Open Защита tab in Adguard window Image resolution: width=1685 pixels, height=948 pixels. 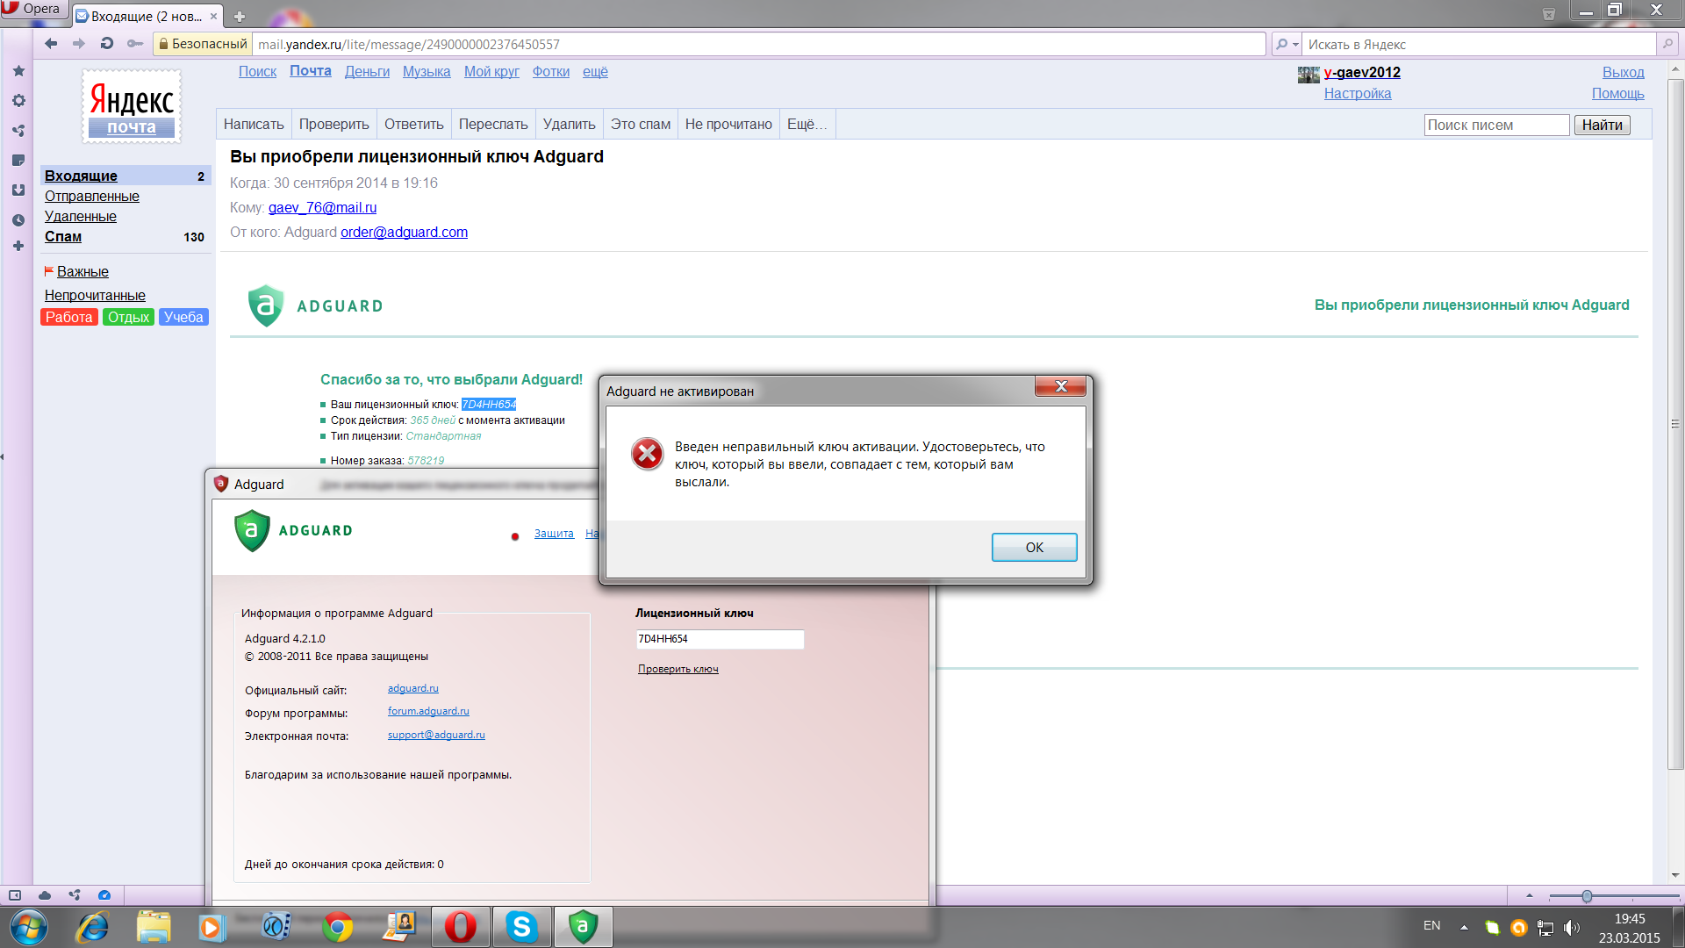(x=554, y=534)
